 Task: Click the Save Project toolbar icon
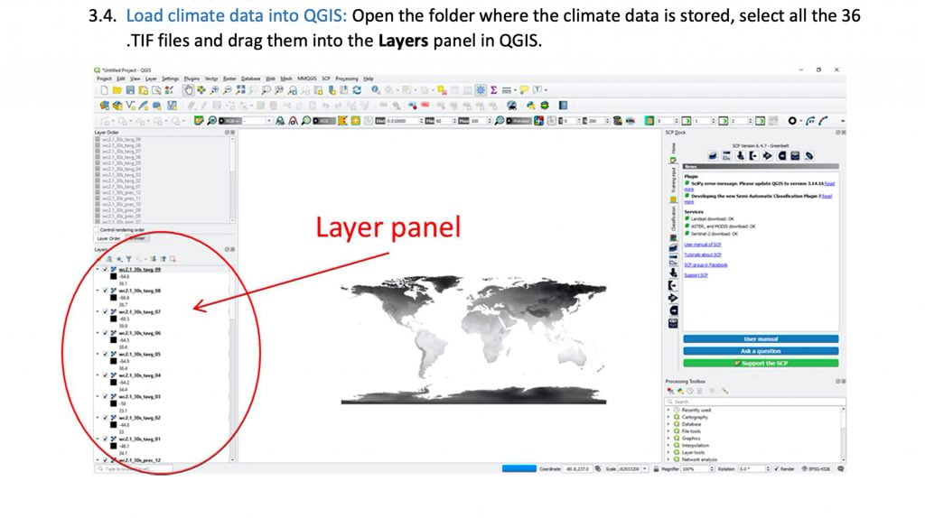128,90
